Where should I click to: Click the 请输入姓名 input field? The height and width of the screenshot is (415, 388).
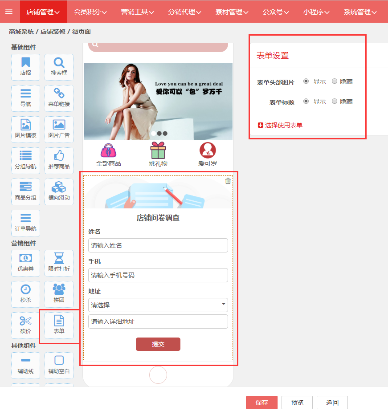click(158, 245)
